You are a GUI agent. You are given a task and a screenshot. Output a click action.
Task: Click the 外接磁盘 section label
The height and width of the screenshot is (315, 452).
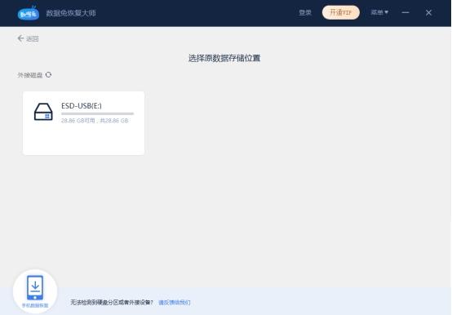point(30,75)
